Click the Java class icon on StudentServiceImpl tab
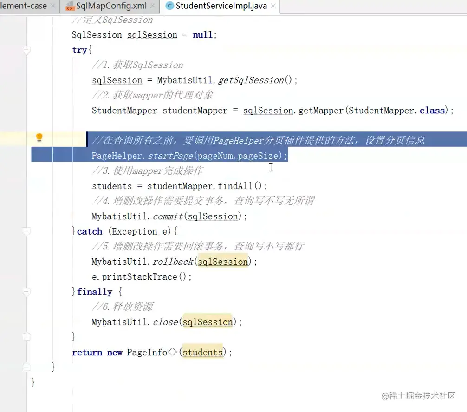 169,6
